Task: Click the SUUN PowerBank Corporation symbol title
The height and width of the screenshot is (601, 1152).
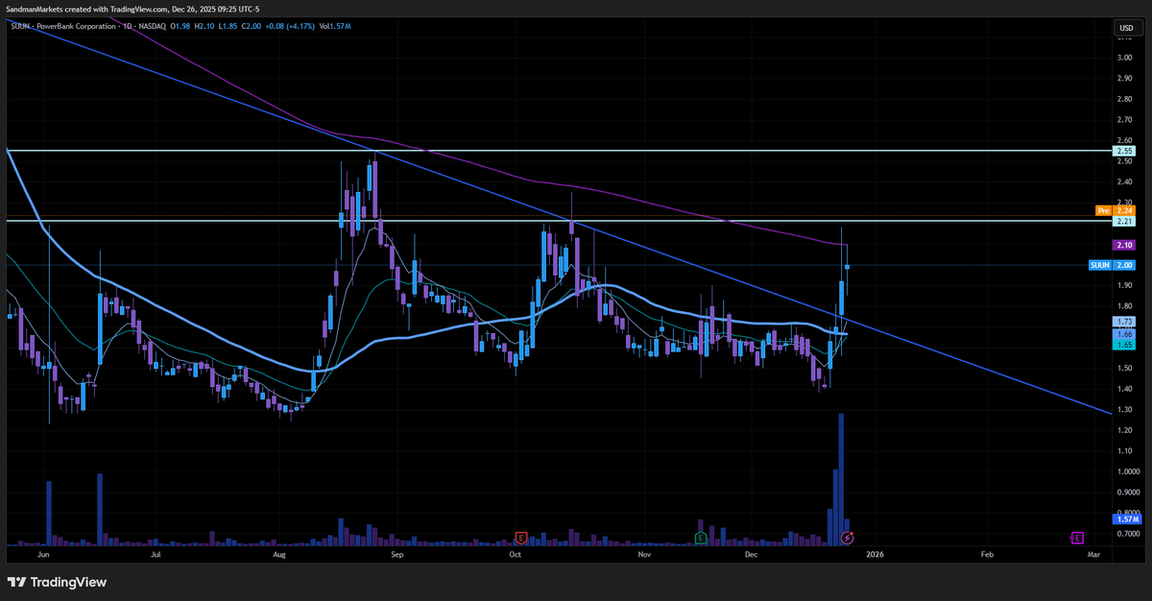Action: click(63, 25)
